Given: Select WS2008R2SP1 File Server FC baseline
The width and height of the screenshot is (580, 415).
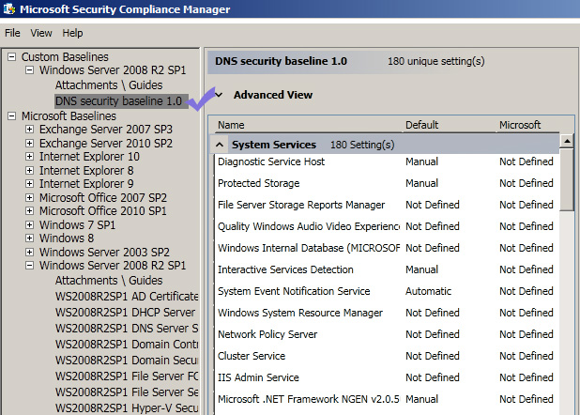Looking at the screenshot, I should pyautogui.click(x=127, y=377).
